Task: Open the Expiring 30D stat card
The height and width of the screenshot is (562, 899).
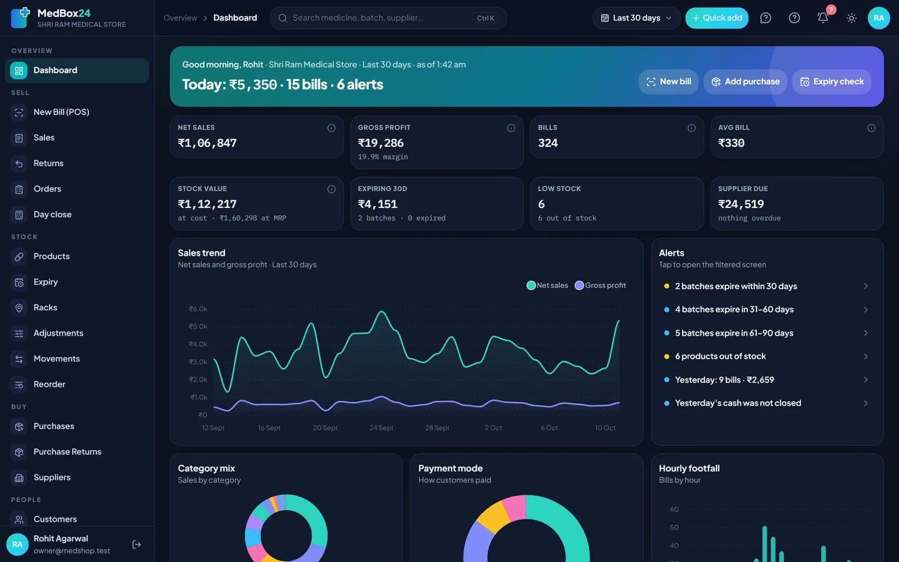Action: (437, 203)
